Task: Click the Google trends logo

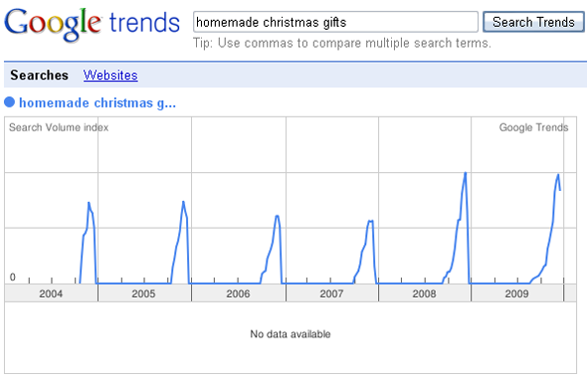Action: point(92,23)
